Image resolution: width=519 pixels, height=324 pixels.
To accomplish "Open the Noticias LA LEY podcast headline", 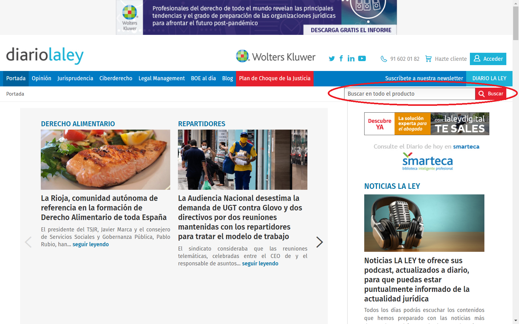I will 417,280.
